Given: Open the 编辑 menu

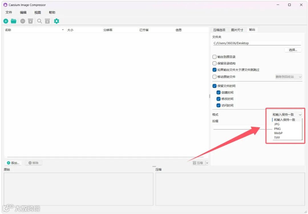Looking at the screenshot, I should pyautogui.click(x=23, y=12).
